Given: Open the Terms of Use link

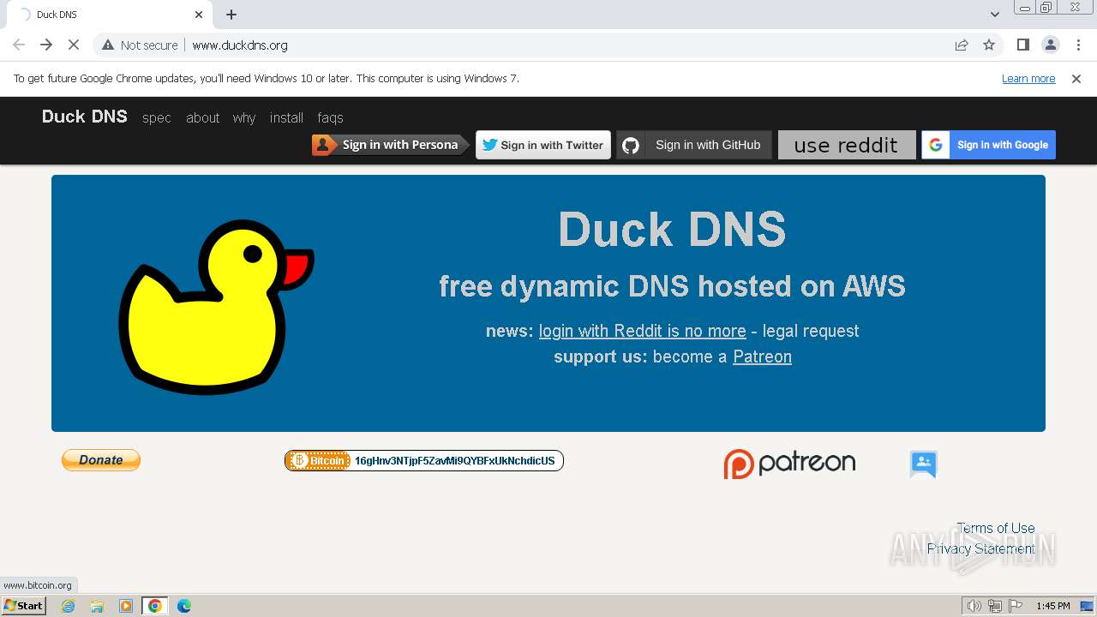Looking at the screenshot, I should [x=996, y=528].
